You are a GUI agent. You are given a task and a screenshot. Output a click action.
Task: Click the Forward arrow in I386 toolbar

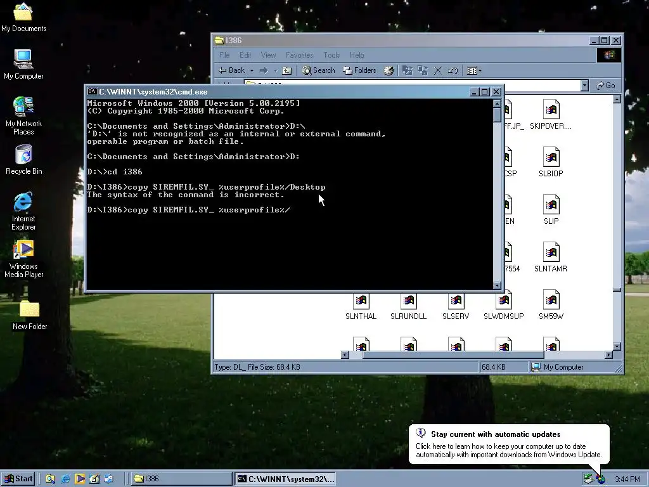click(264, 71)
